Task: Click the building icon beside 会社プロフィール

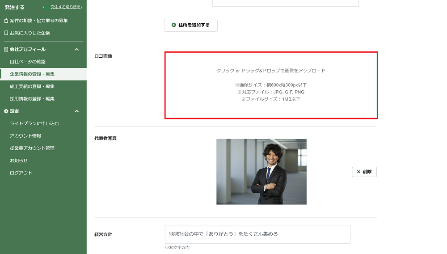Action: (6, 49)
